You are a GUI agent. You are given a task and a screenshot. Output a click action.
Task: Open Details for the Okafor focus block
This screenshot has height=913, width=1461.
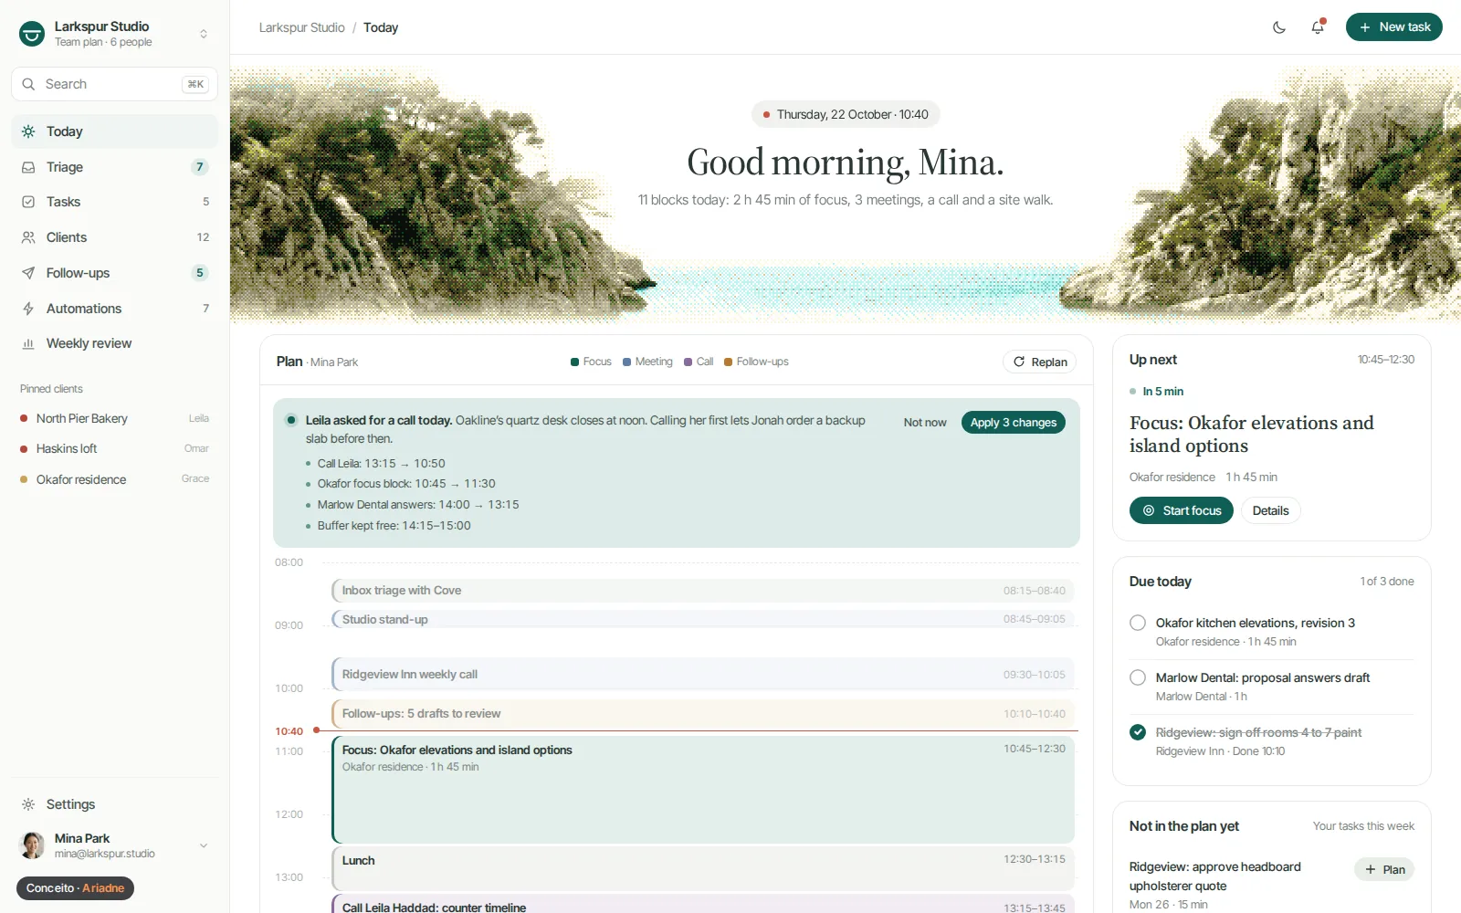point(1270,510)
